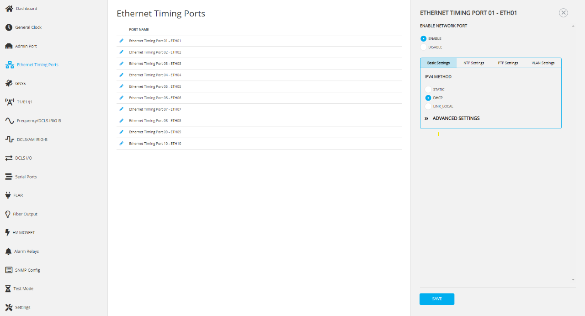Image resolution: width=585 pixels, height=316 pixels.
Task: Click the GNSS satellite icon
Action: click(x=9, y=83)
